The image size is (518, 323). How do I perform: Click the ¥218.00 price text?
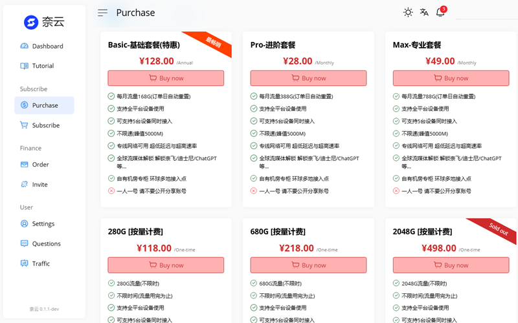[297, 248]
